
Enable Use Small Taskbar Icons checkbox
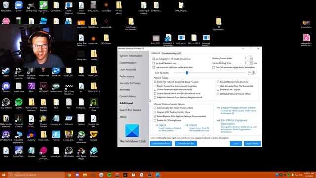(x=154, y=63)
